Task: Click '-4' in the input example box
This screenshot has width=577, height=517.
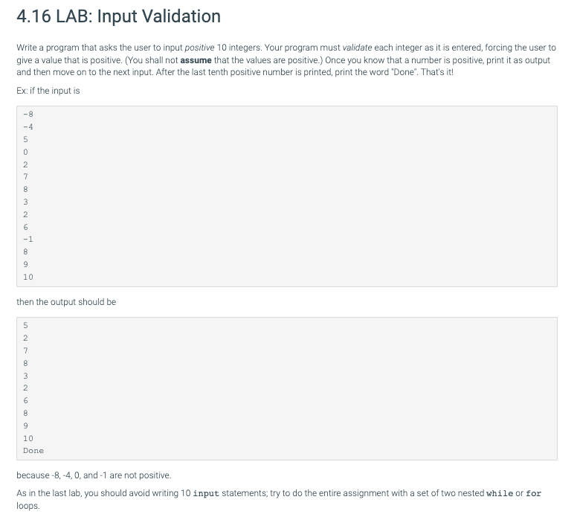Action: pyautogui.click(x=28, y=126)
